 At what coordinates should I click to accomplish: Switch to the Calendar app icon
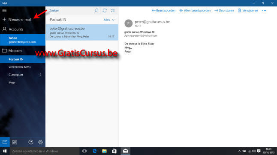(x=15, y=142)
